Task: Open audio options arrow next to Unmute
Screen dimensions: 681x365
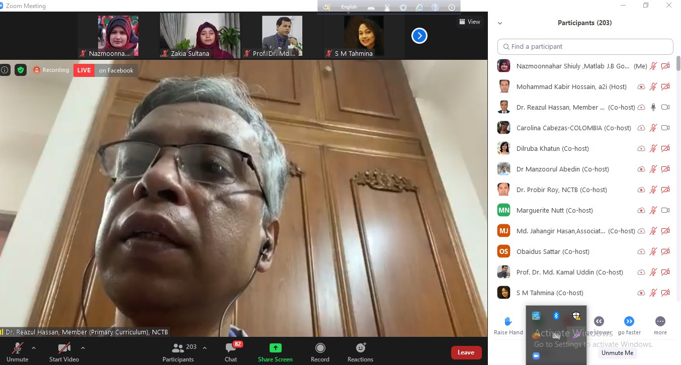Action: click(34, 347)
